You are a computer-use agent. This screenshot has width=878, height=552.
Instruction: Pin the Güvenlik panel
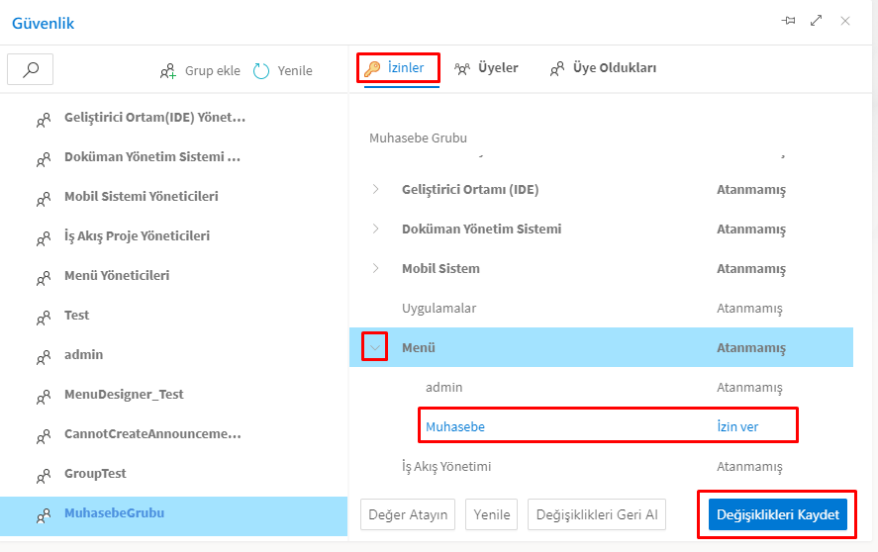tap(789, 21)
